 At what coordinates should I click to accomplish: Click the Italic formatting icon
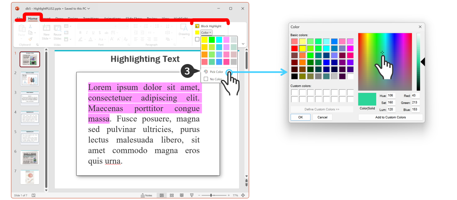[87, 33]
